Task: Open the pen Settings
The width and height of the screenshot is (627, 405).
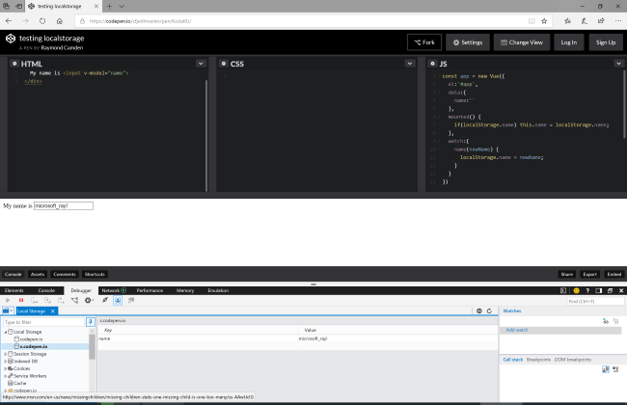Action: pyautogui.click(x=467, y=42)
